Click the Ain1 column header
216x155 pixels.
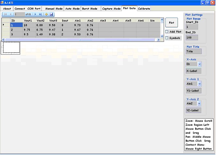pyautogui.click(x=80, y=20)
